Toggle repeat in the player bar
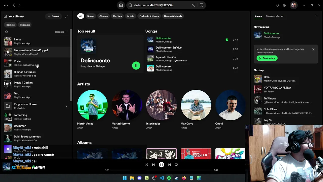This screenshot has height=182, width=323. (x=176, y=165)
